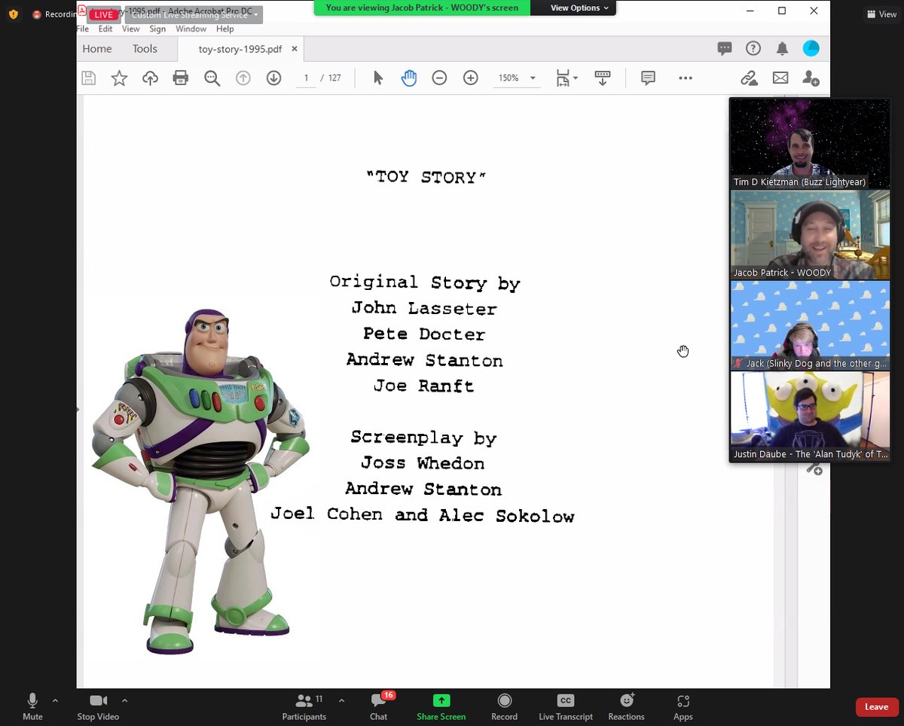The width and height of the screenshot is (904, 726).
Task: Close the toy-story-1995.pdf tab
Action: click(295, 49)
